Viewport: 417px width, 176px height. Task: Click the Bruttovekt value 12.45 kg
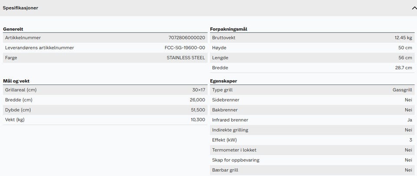pyautogui.click(x=403, y=38)
